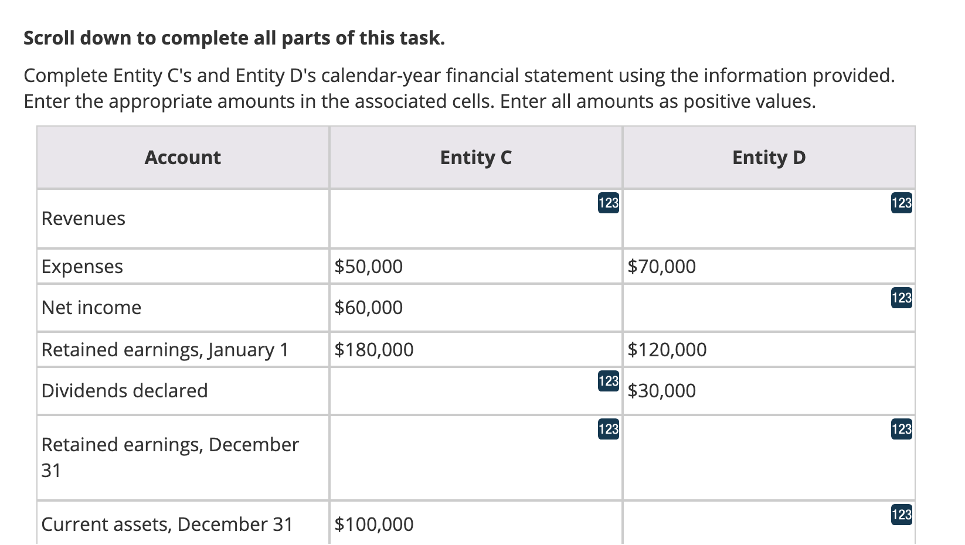
Task: Click the $120,000 amount under Entity D
Action: 667,349
